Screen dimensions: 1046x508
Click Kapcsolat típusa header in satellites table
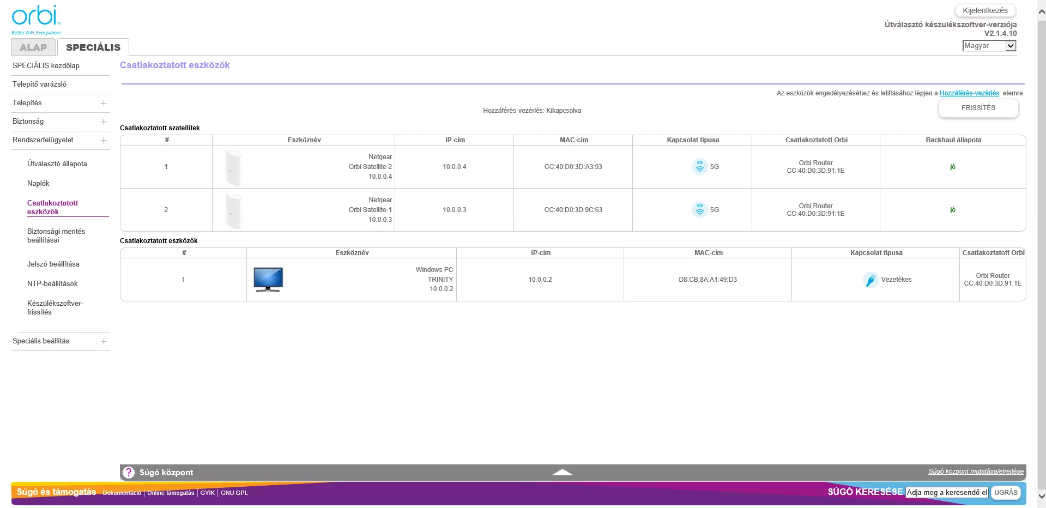692,140
